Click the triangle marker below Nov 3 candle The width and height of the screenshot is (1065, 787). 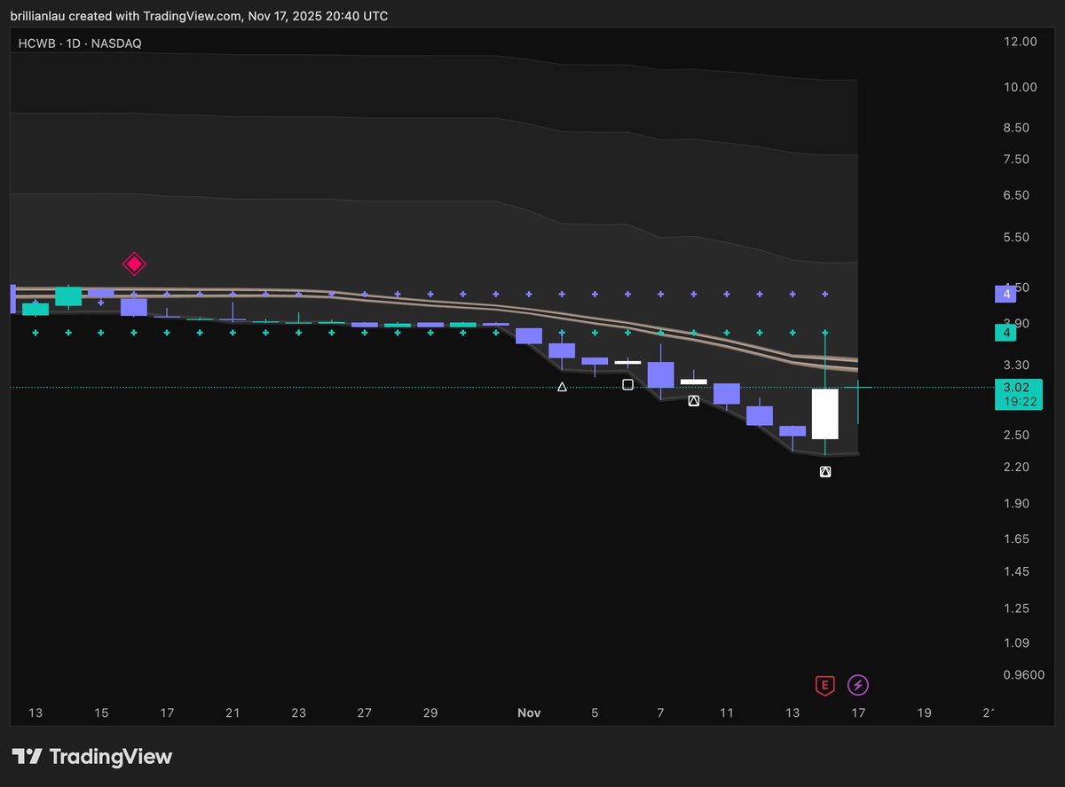(x=562, y=387)
